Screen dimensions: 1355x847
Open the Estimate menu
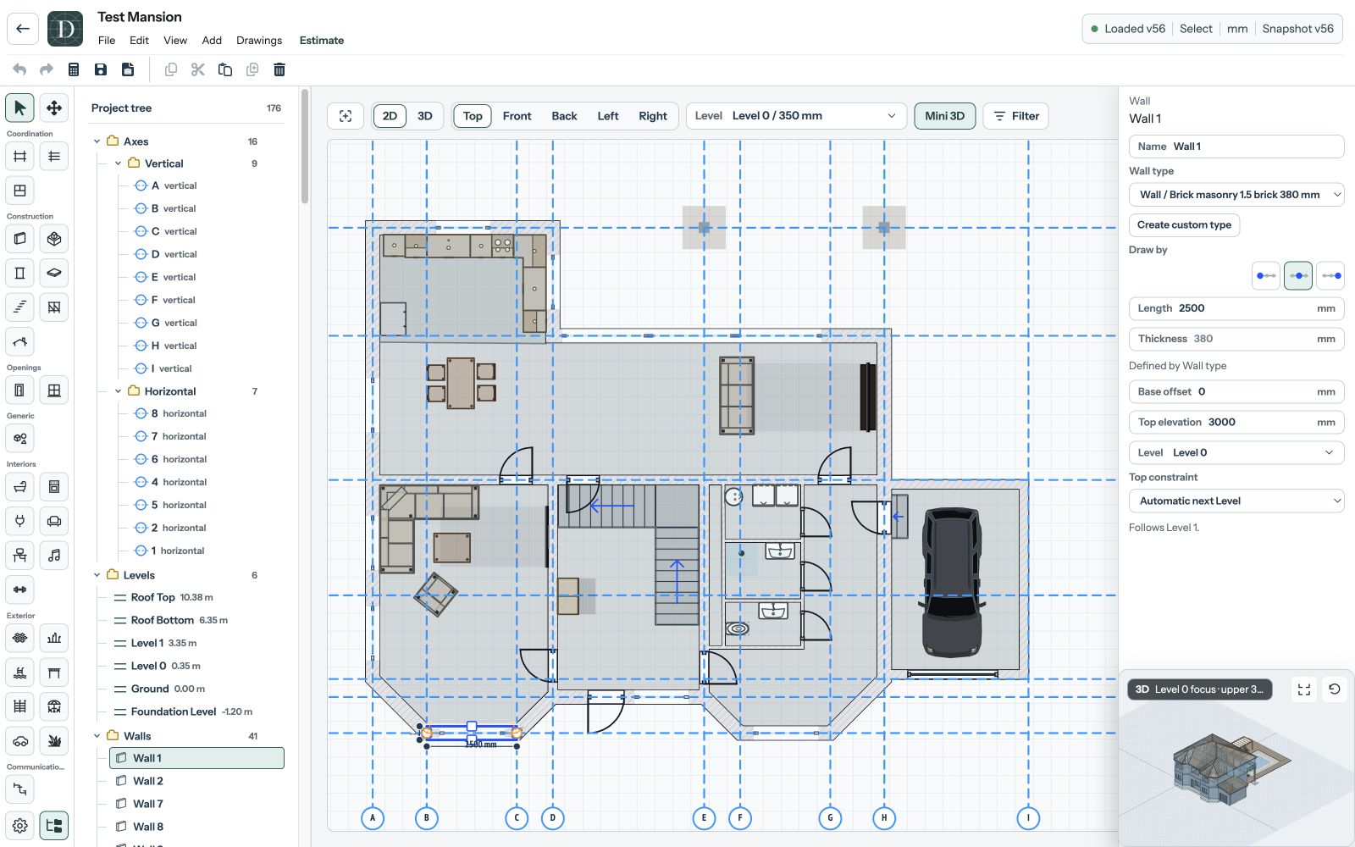pyautogui.click(x=322, y=41)
